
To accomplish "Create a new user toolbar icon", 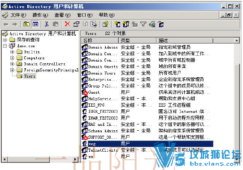I will click(x=117, y=24).
